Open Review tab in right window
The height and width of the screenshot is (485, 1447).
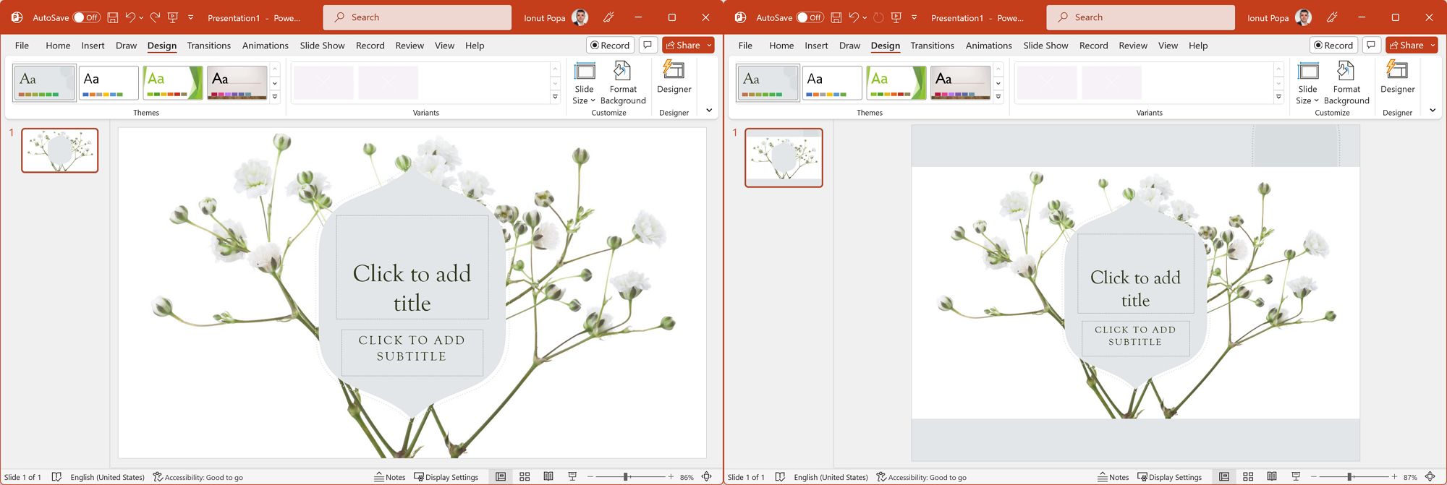(1133, 46)
